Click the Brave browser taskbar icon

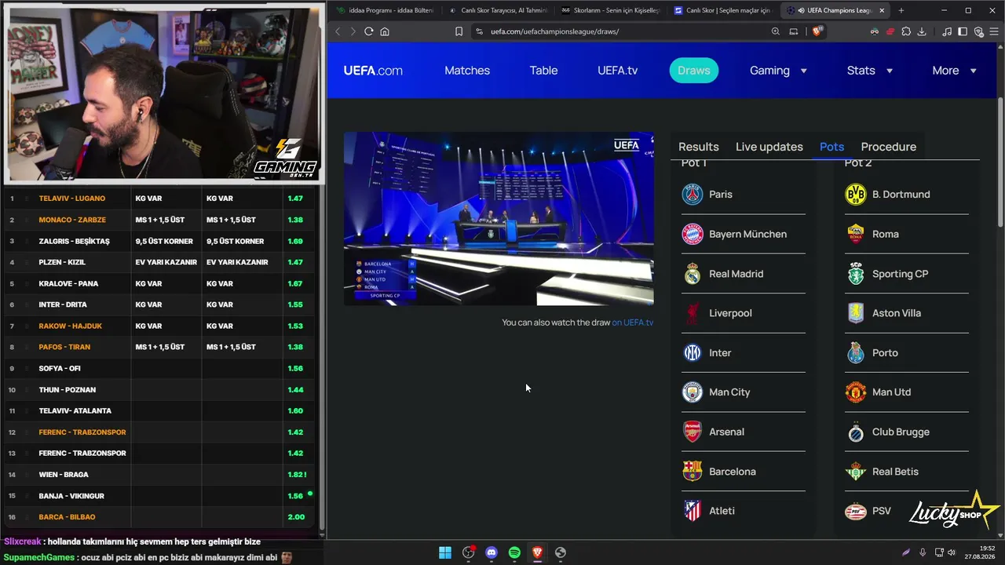537,552
